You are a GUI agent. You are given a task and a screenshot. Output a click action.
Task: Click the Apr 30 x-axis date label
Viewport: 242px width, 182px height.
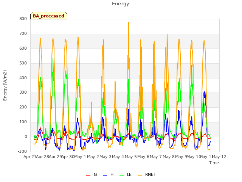68,157
